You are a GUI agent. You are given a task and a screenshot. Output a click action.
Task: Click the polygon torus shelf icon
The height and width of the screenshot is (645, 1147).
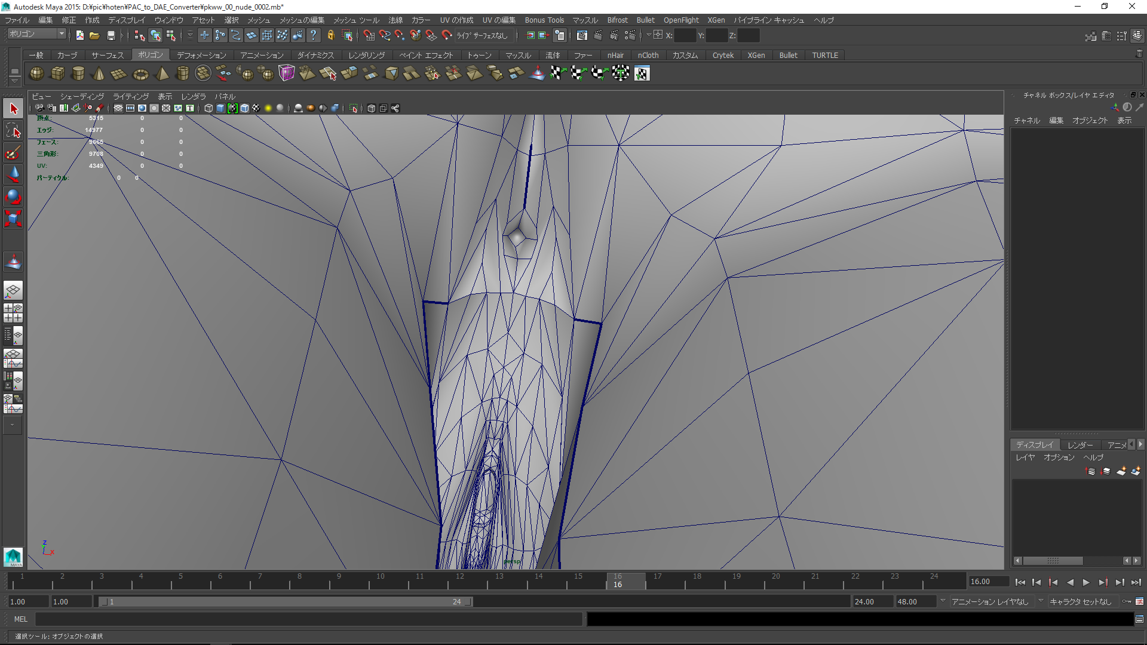click(x=140, y=74)
